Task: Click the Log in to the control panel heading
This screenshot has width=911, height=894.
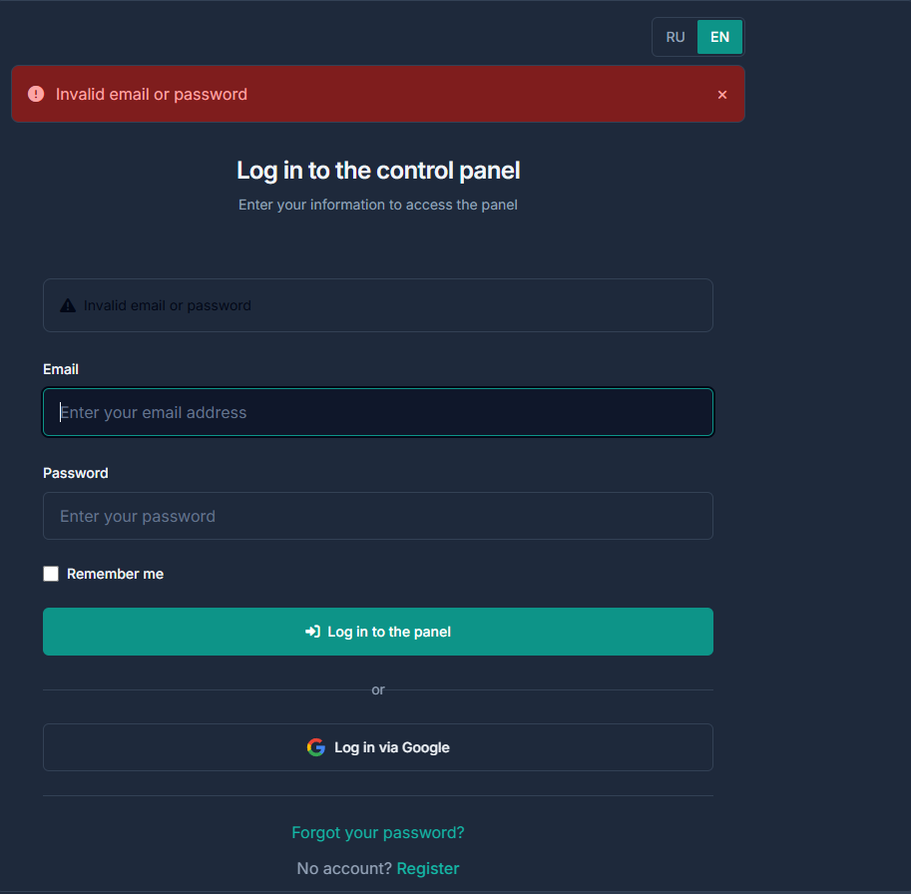Action: point(378,171)
